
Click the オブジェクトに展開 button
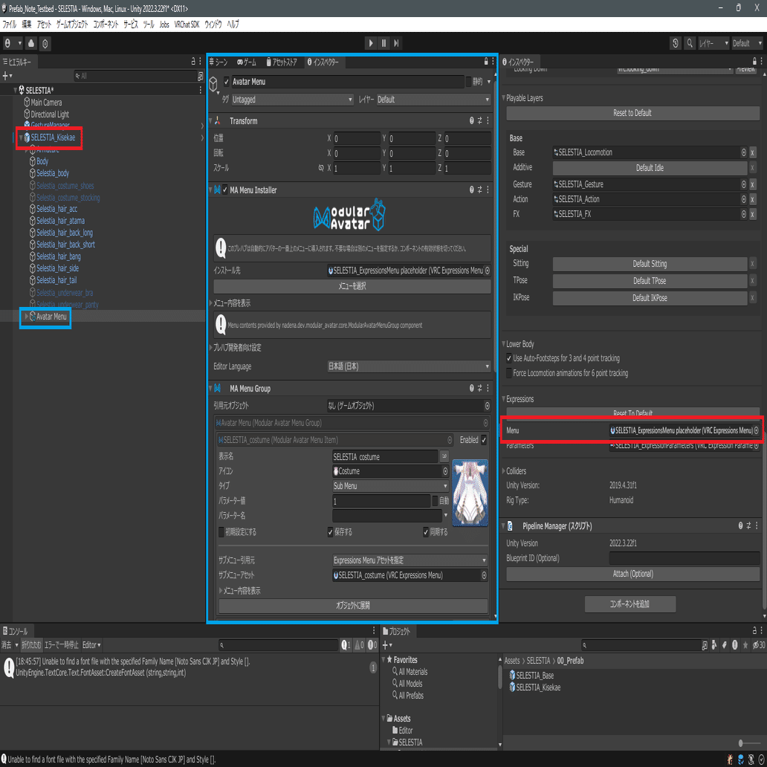click(x=353, y=605)
